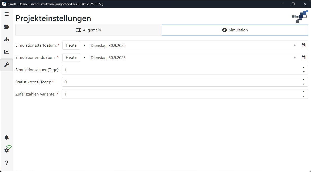This screenshot has width=311, height=172.
Task: Open the calendar for Simulationsstartdatum
Action: [304, 45]
